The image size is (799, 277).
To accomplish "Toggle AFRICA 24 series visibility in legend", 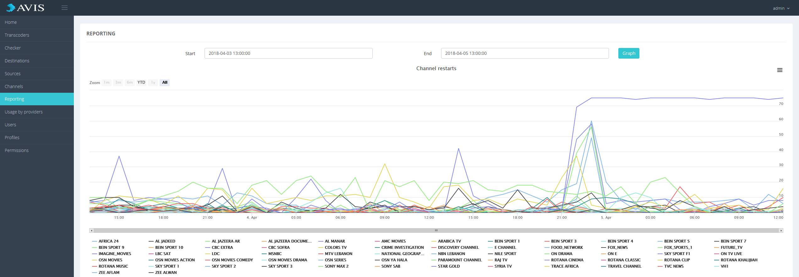I will [x=108, y=241].
